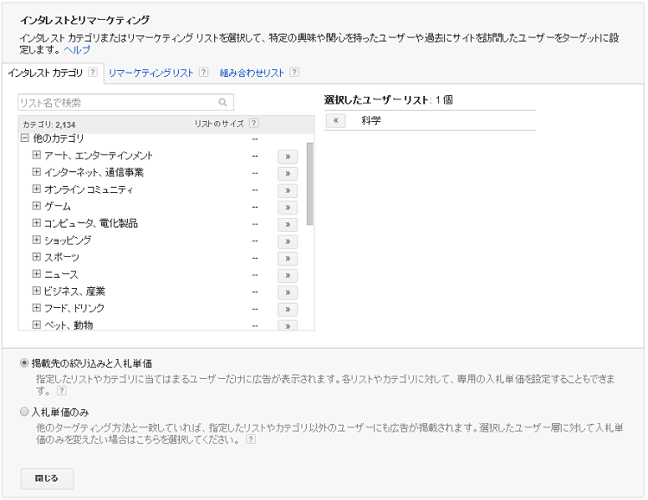Select the ゲーム category label
The width and height of the screenshot is (648, 500).
pos(57,206)
